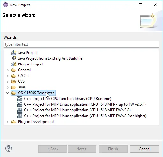
Task: Click the Finish button
Action: pyautogui.click(x=113, y=149)
